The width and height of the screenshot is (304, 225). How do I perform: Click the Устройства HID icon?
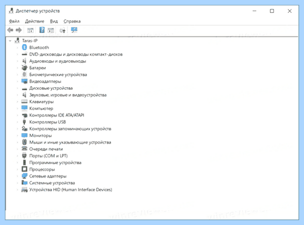pyautogui.click(x=24, y=190)
